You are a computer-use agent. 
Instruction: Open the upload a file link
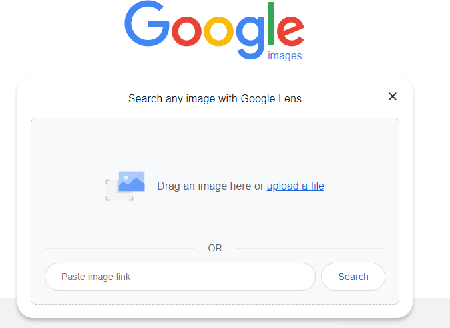(x=296, y=186)
